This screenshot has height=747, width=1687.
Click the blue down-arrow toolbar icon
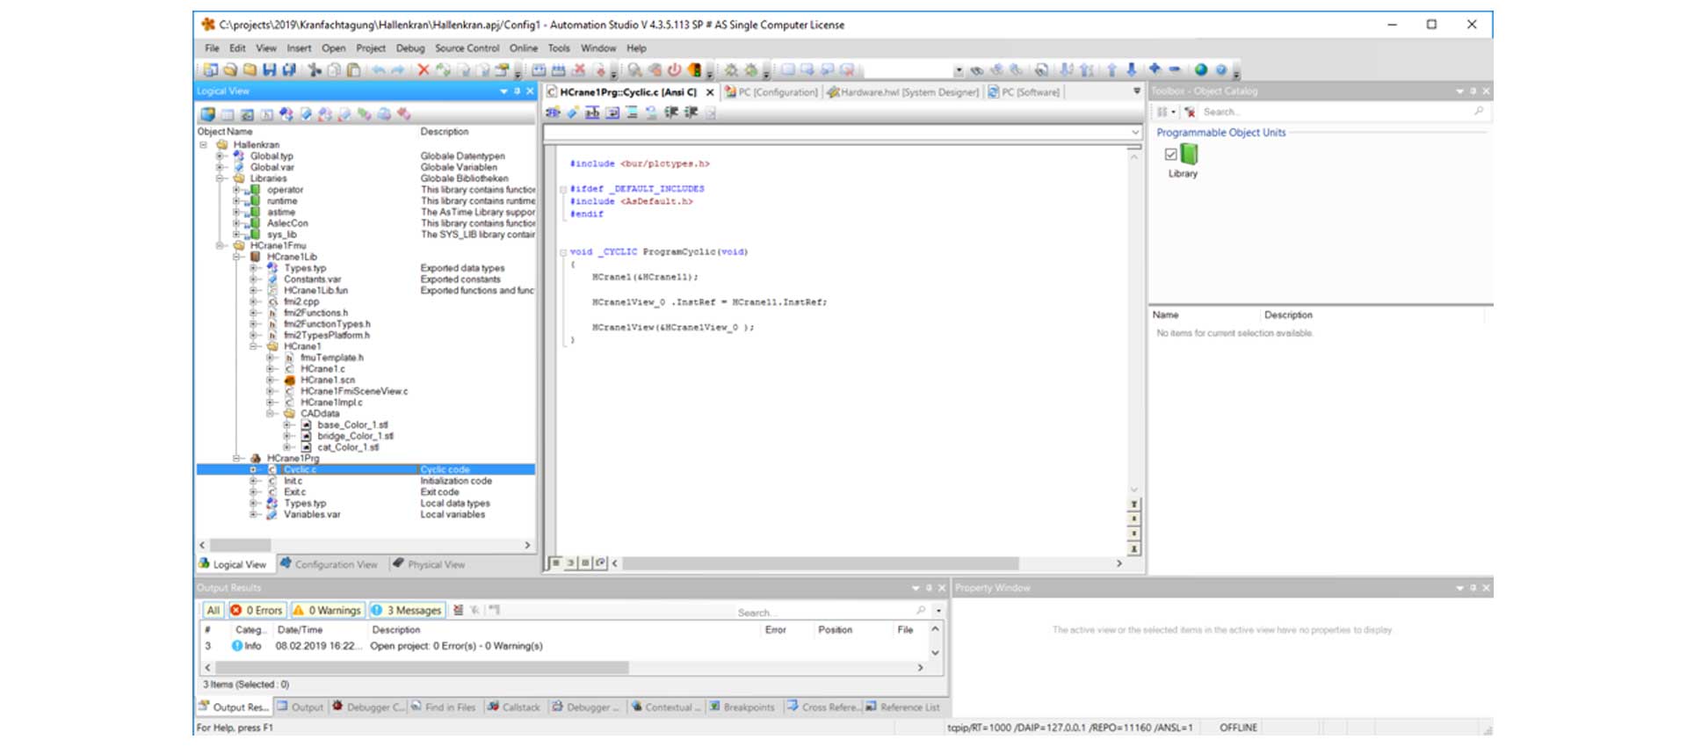click(1131, 69)
